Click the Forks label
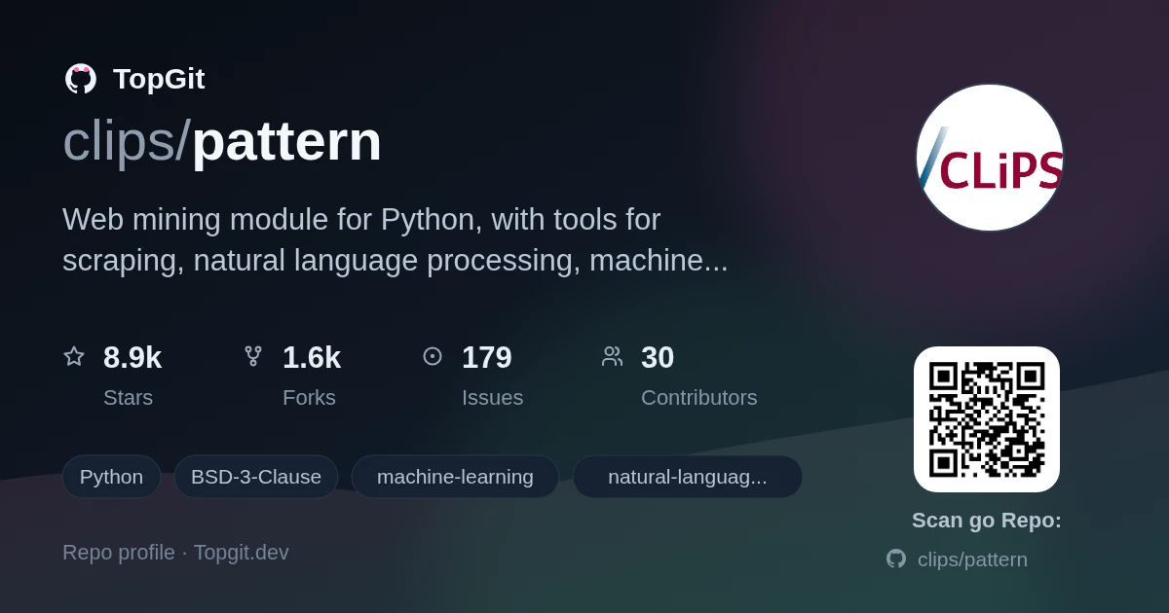 [309, 397]
